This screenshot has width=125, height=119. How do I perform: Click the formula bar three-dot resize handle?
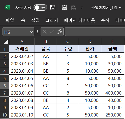coord(37,32)
